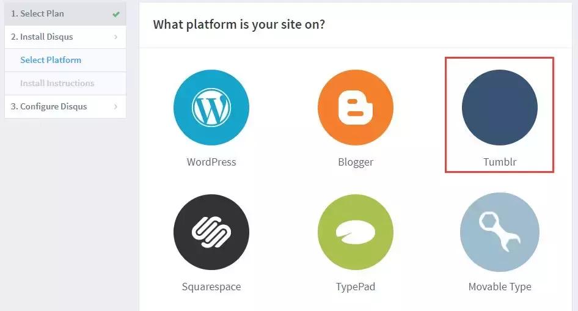578x311 pixels.
Task: Click the Movable Type text label
Action: (x=500, y=287)
